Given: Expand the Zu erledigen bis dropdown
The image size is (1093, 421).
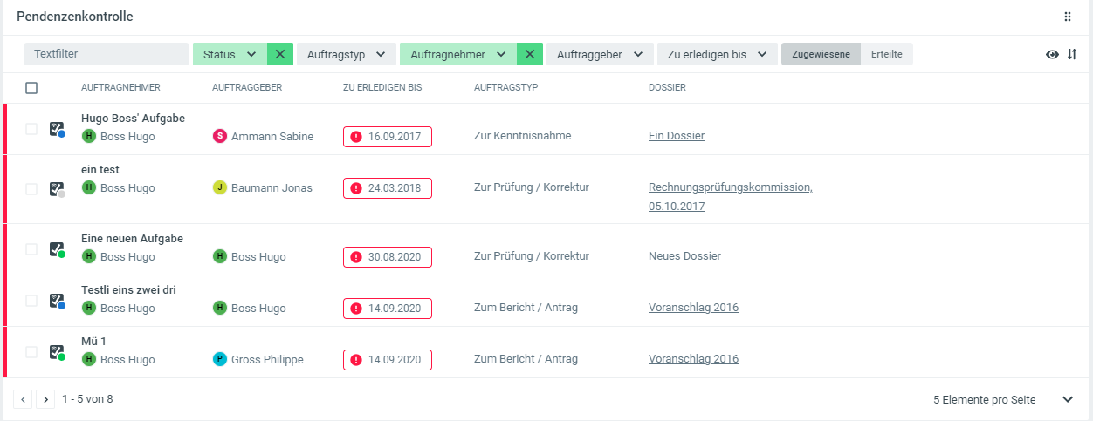Looking at the screenshot, I should click(717, 54).
